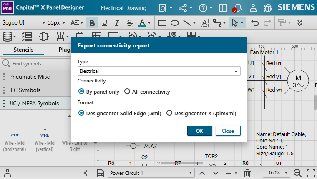The image size is (317, 179).
Task: Click the zoom in magnifier icon
Action: point(297,173)
